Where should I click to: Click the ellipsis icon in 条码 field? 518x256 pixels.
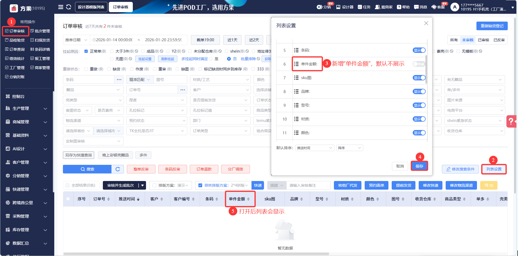(119, 80)
